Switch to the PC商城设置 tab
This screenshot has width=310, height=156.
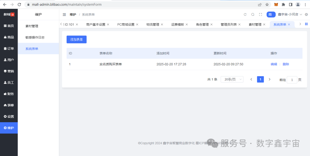click(x=126, y=24)
